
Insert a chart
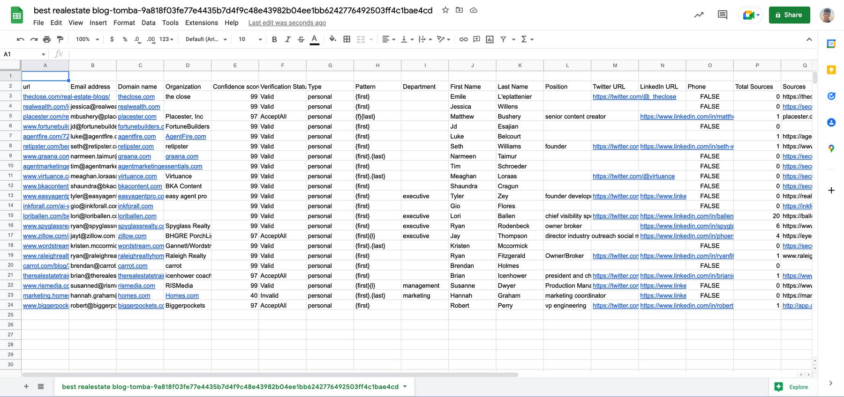(x=490, y=39)
